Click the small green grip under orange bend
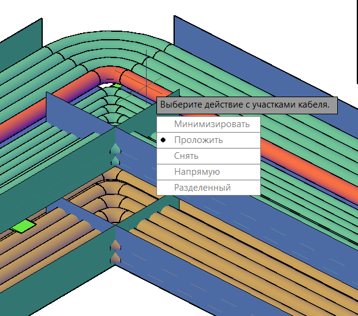 (x=117, y=86)
